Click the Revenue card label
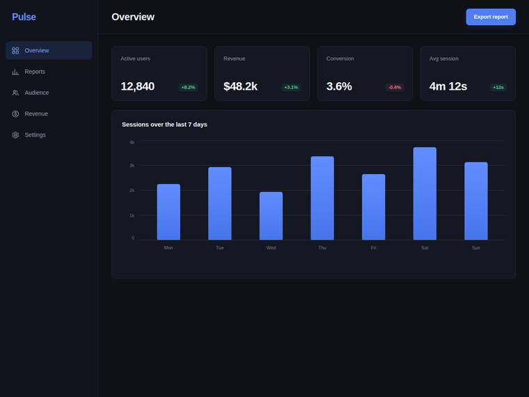This screenshot has width=529, height=397. [234, 59]
